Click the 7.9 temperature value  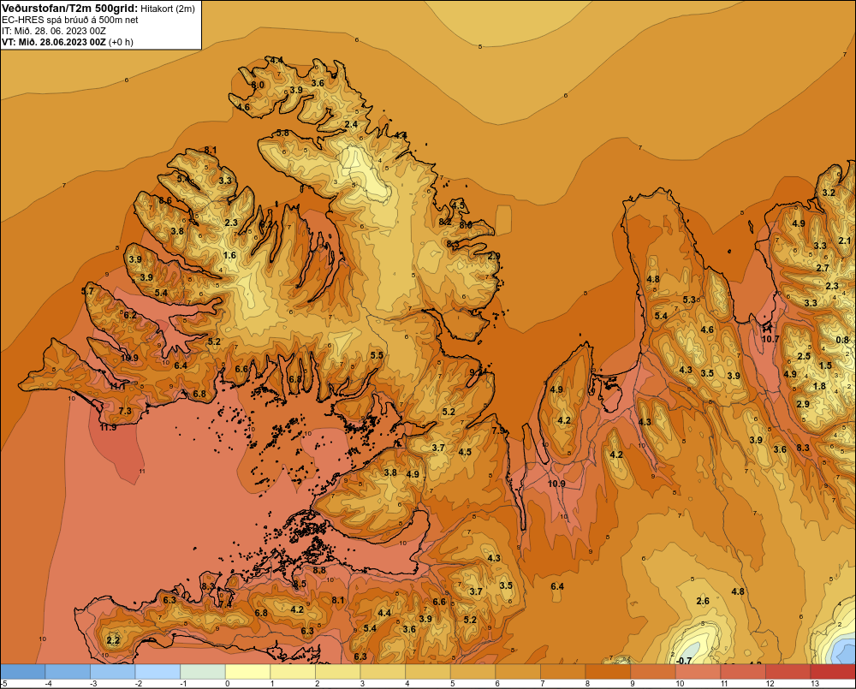click(498, 431)
